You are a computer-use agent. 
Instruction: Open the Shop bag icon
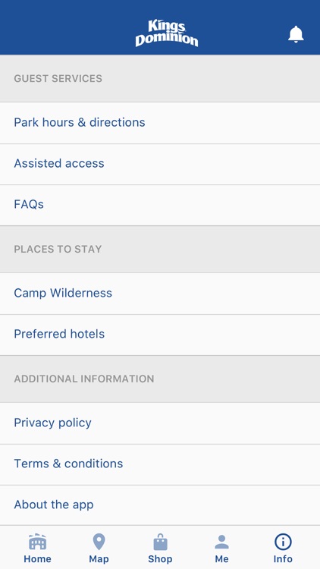[160, 542]
